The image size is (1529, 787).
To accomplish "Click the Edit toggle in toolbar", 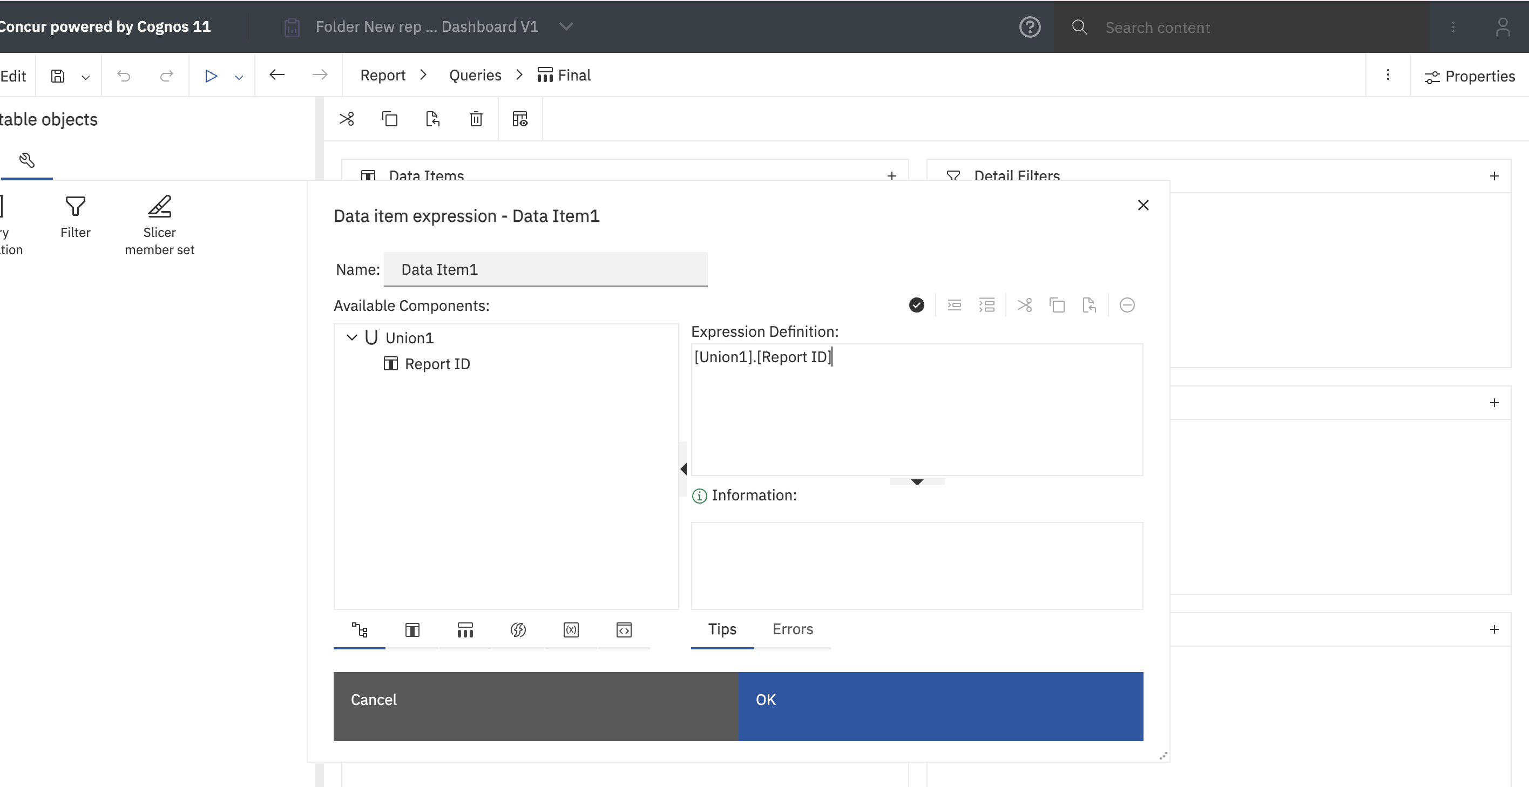I will tap(13, 76).
